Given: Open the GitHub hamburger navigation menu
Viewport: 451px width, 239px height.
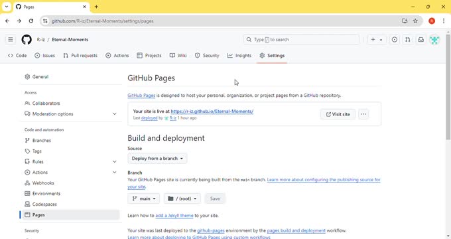Looking at the screenshot, I should (x=11, y=39).
